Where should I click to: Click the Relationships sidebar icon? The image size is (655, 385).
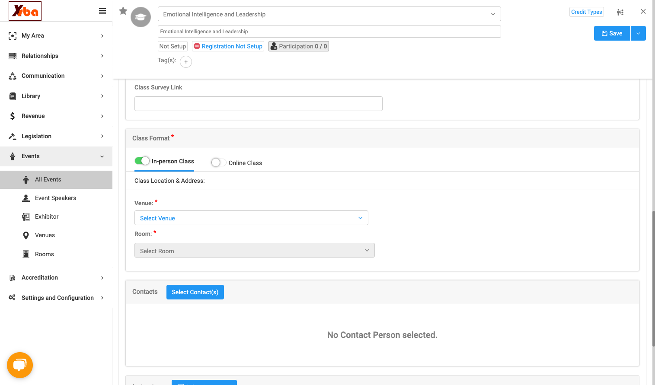tap(13, 56)
